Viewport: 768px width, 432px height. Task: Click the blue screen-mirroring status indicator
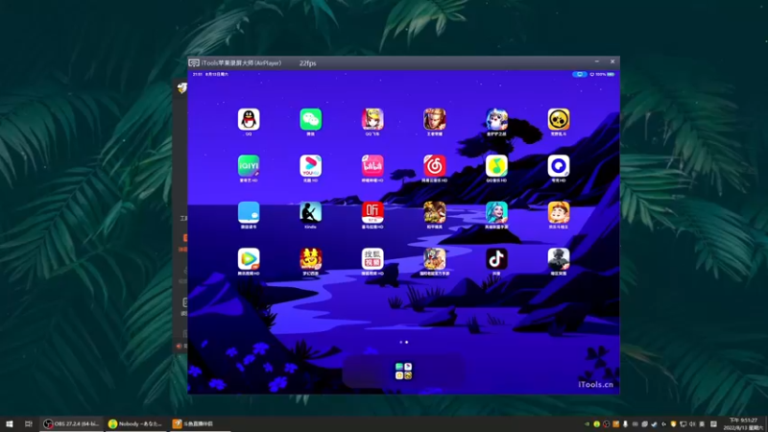click(x=580, y=75)
